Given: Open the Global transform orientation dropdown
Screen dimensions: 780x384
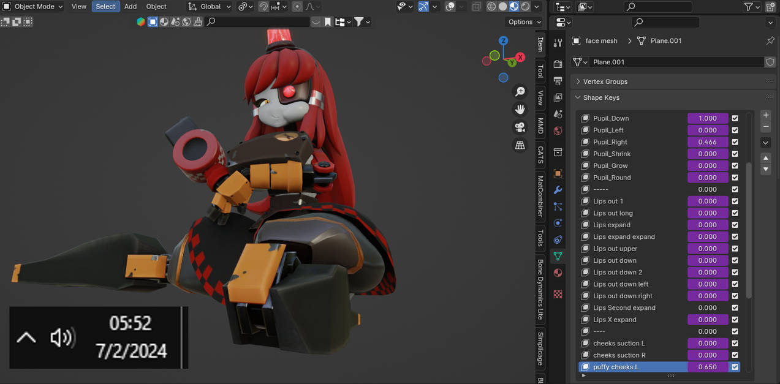Looking at the screenshot, I should pos(209,6).
